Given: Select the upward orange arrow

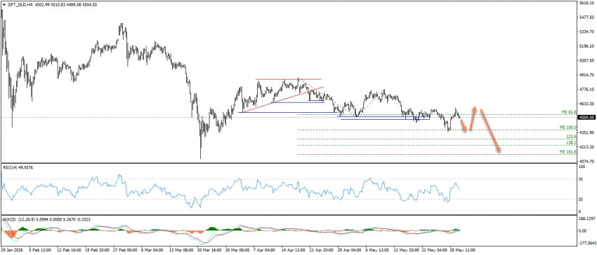Looking at the screenshot, I should pyautogui.click(x=472, y=118).
